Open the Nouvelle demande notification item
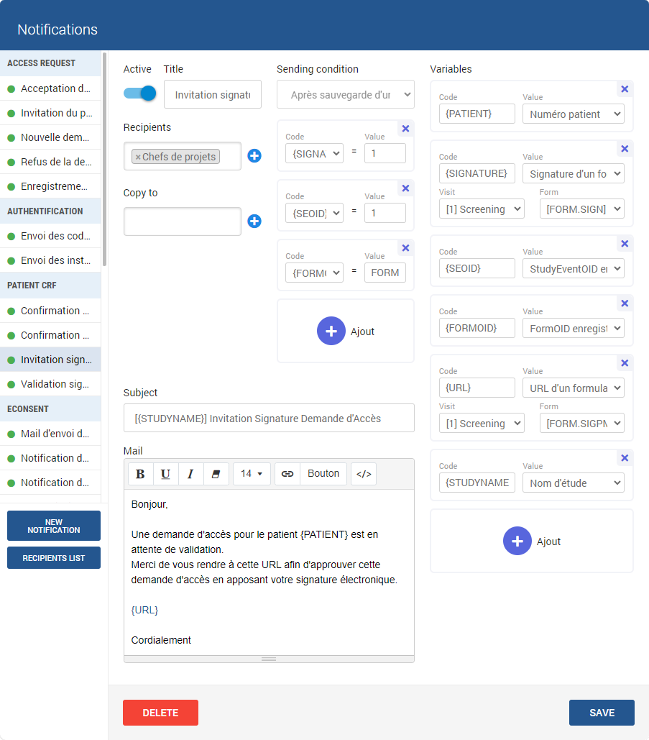This screenshot has width=649, height=740. tap(55, 137)
